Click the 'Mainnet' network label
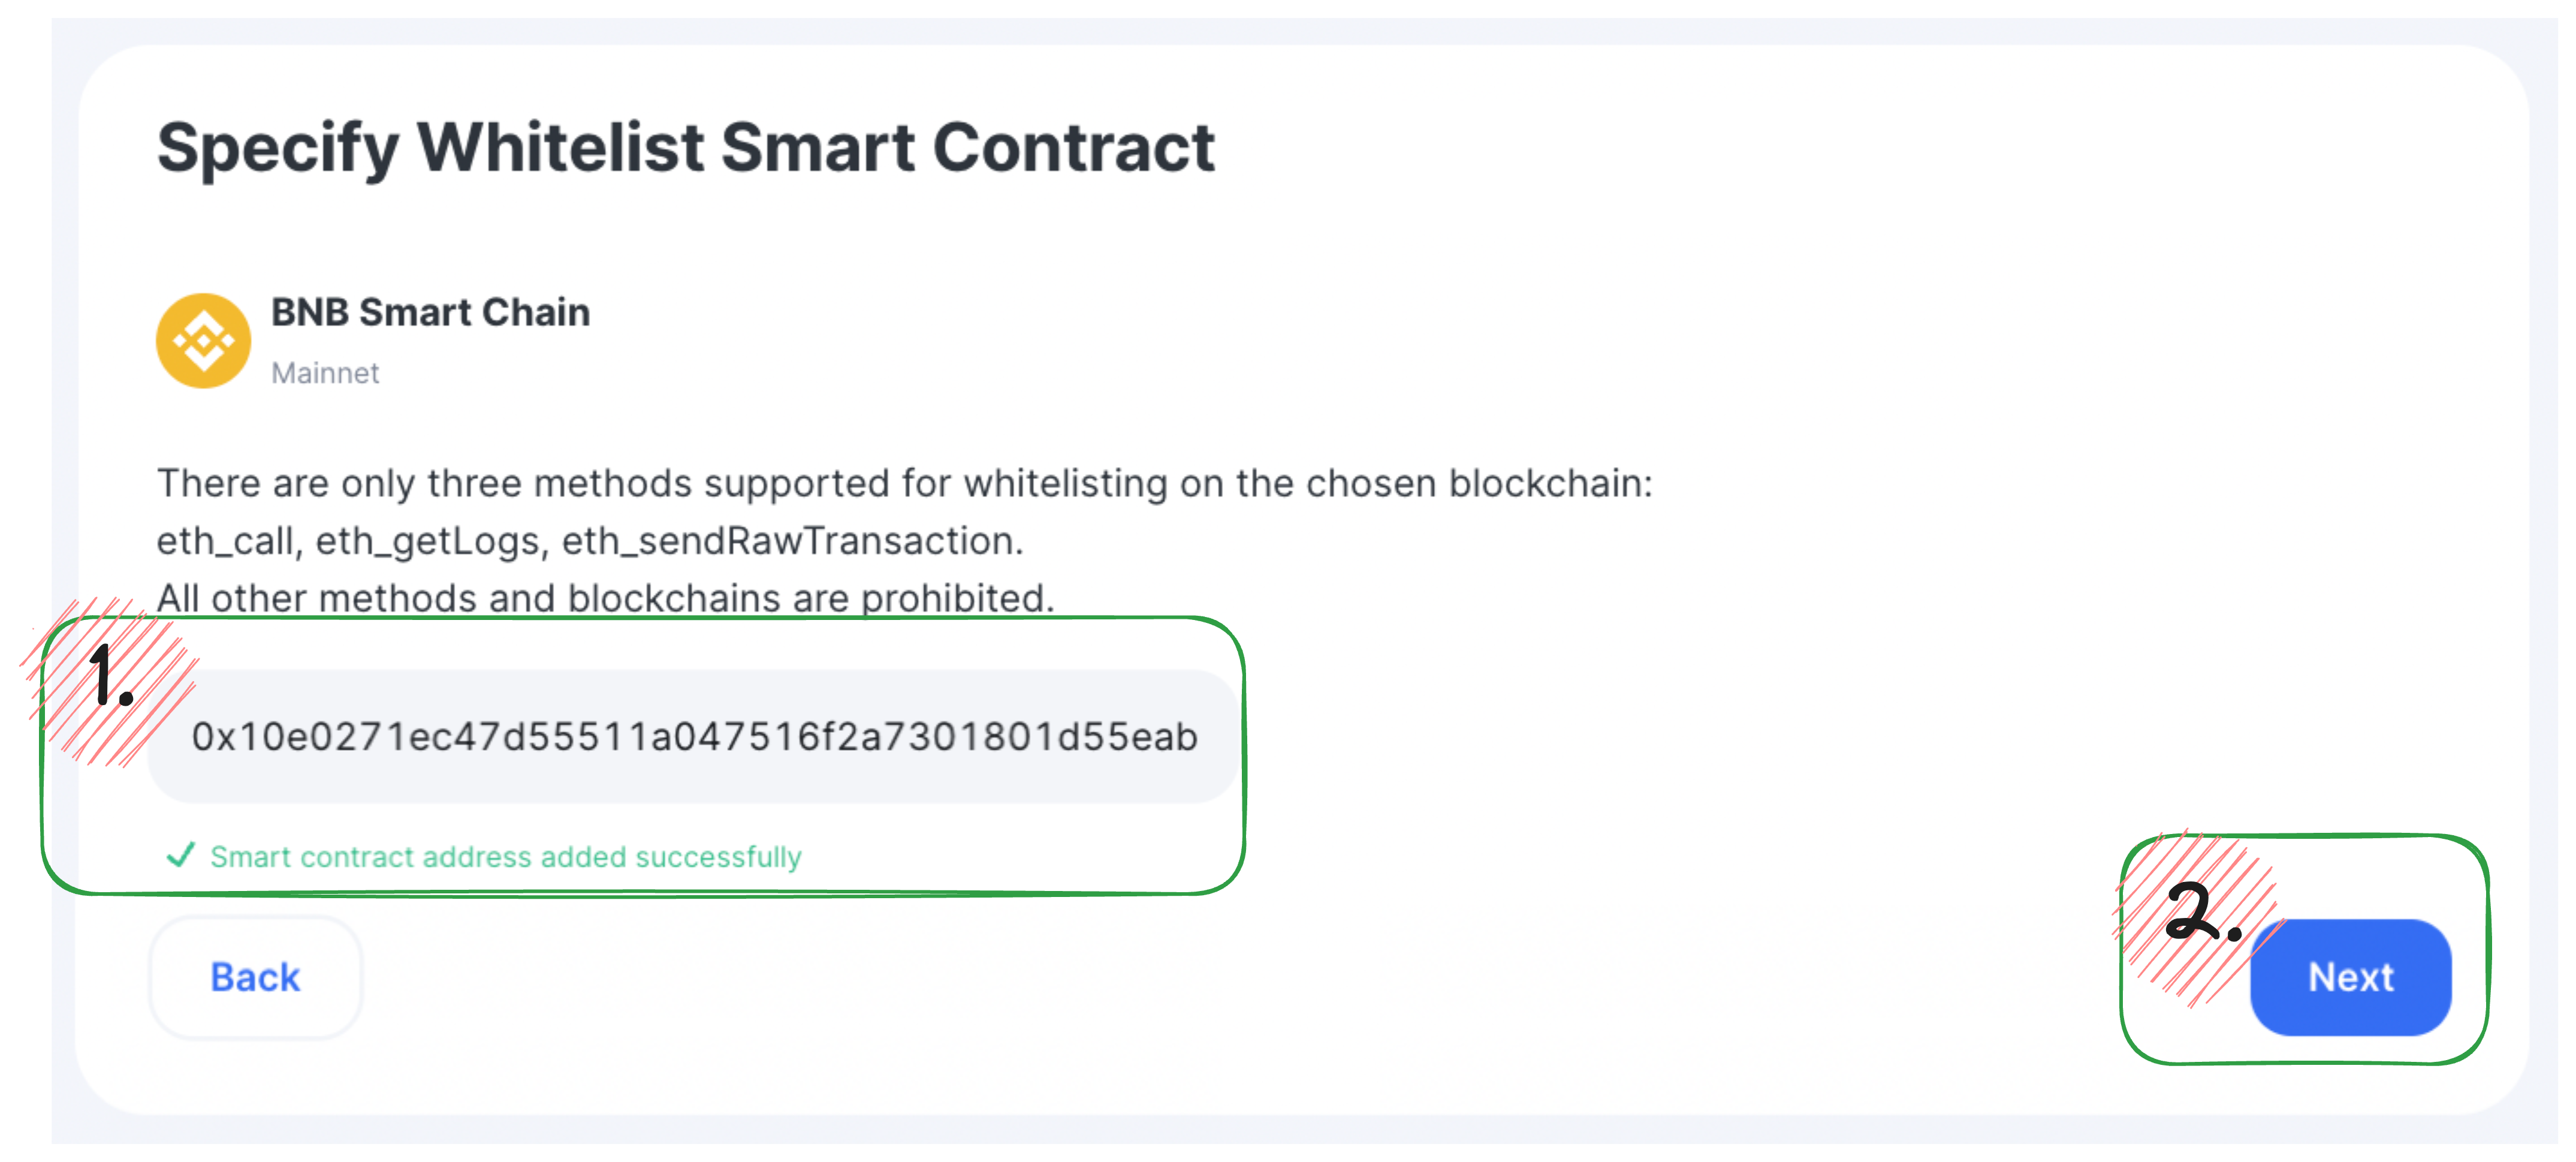The height and width of the screenshot is (1162, 2576). point(325,373)
